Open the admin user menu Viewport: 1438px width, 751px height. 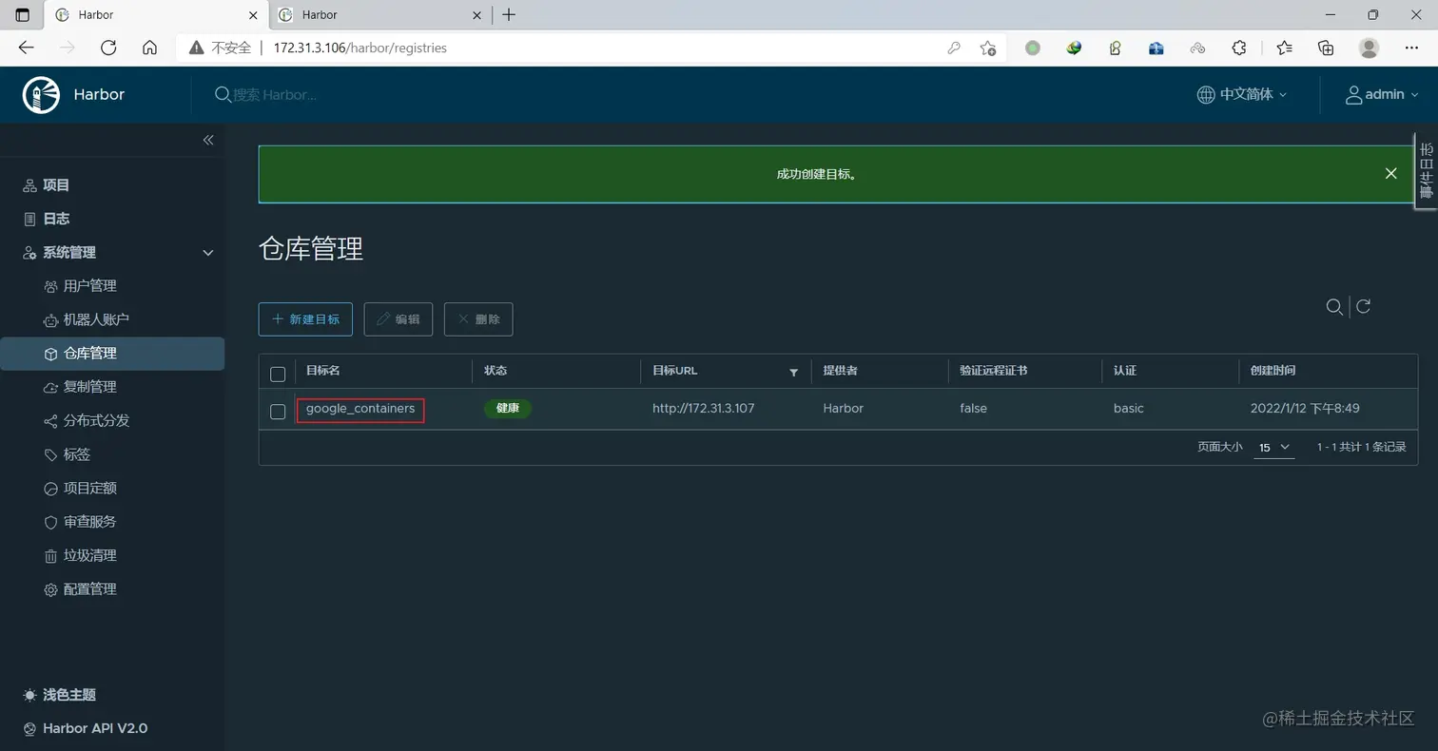tap(1382, 94)
